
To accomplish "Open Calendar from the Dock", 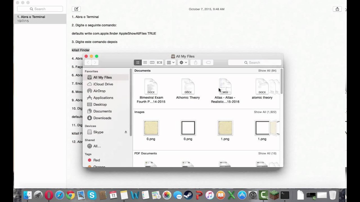I will coord(113,195).
